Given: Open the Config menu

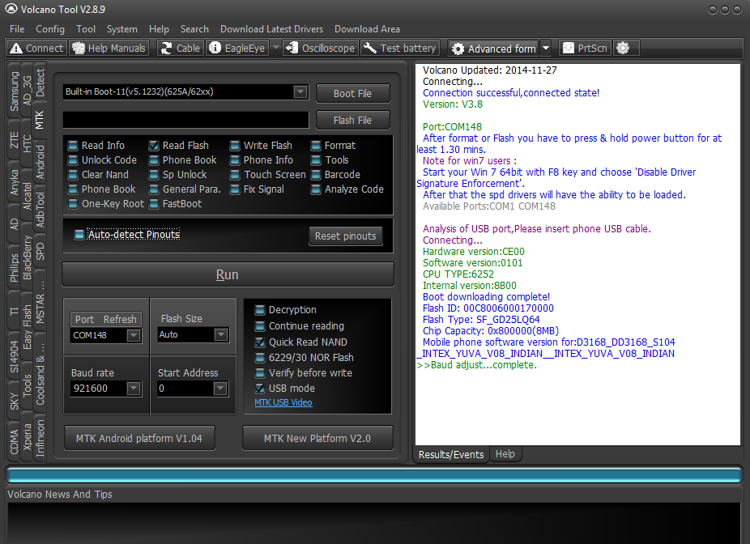Looking at the screenshot, I should pos(50,29).
